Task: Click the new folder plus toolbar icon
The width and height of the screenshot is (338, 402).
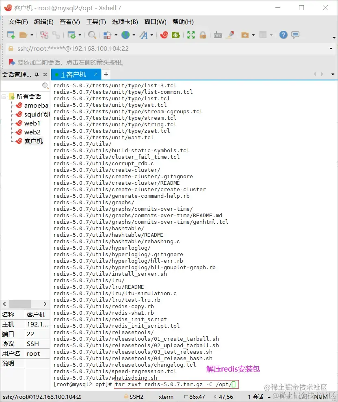Action: (x=245, y=35)
